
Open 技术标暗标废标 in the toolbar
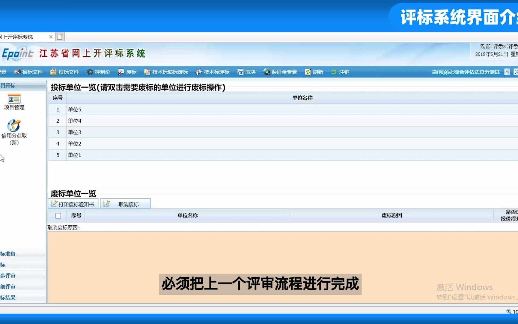tap(166, 72)
